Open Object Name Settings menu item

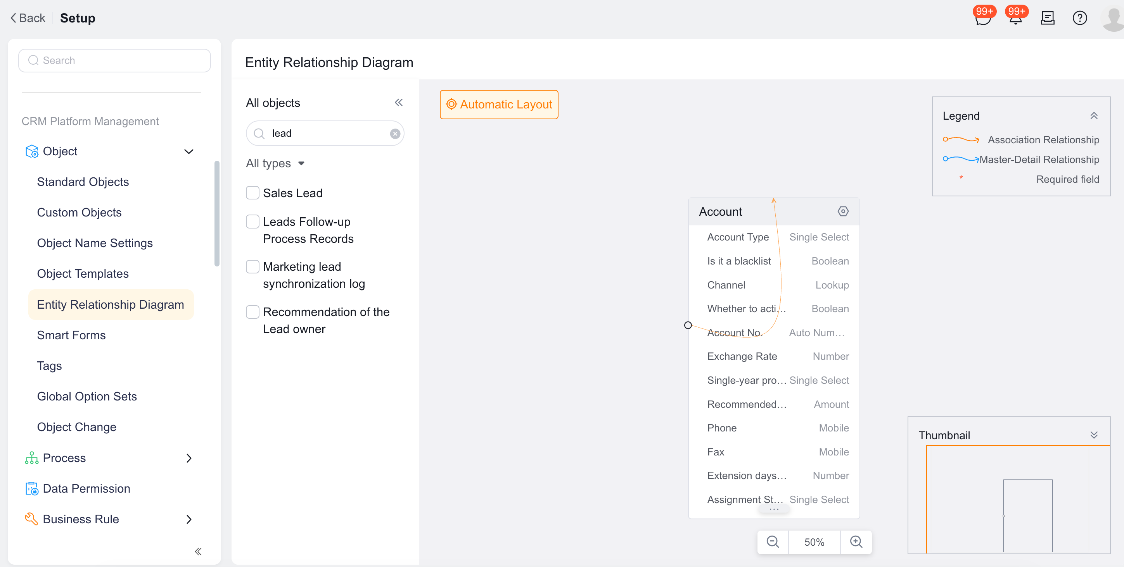[x=95, y=243]
